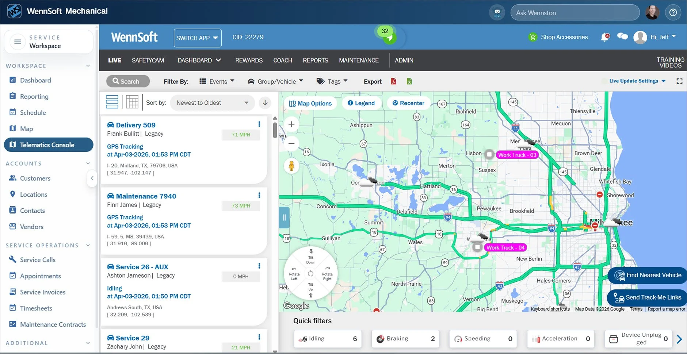The height and width of the screenshot is (354, 687).
Task: Switch to table grid view
Action: tap(132, 103)
